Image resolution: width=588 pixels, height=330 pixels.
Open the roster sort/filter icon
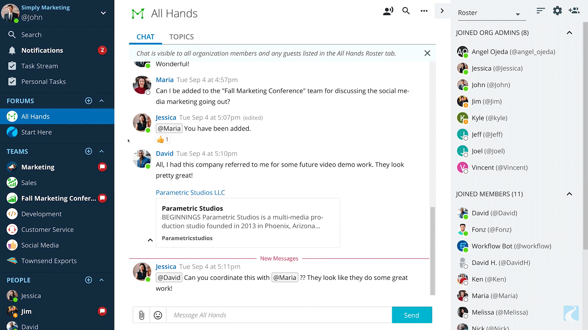pyautogui.click(x=541, y=10)
